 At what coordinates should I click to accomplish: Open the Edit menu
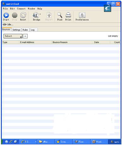[12, 8]
